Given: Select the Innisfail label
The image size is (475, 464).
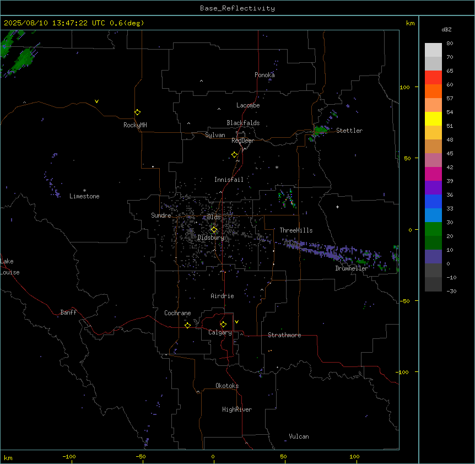Looking at the screenshot, I should coord(229,180).
